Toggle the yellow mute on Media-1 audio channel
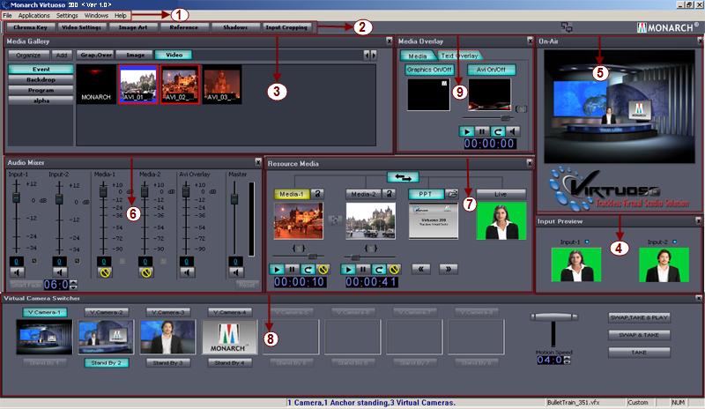The image size is (705, 409). click(x=105, y=272)
